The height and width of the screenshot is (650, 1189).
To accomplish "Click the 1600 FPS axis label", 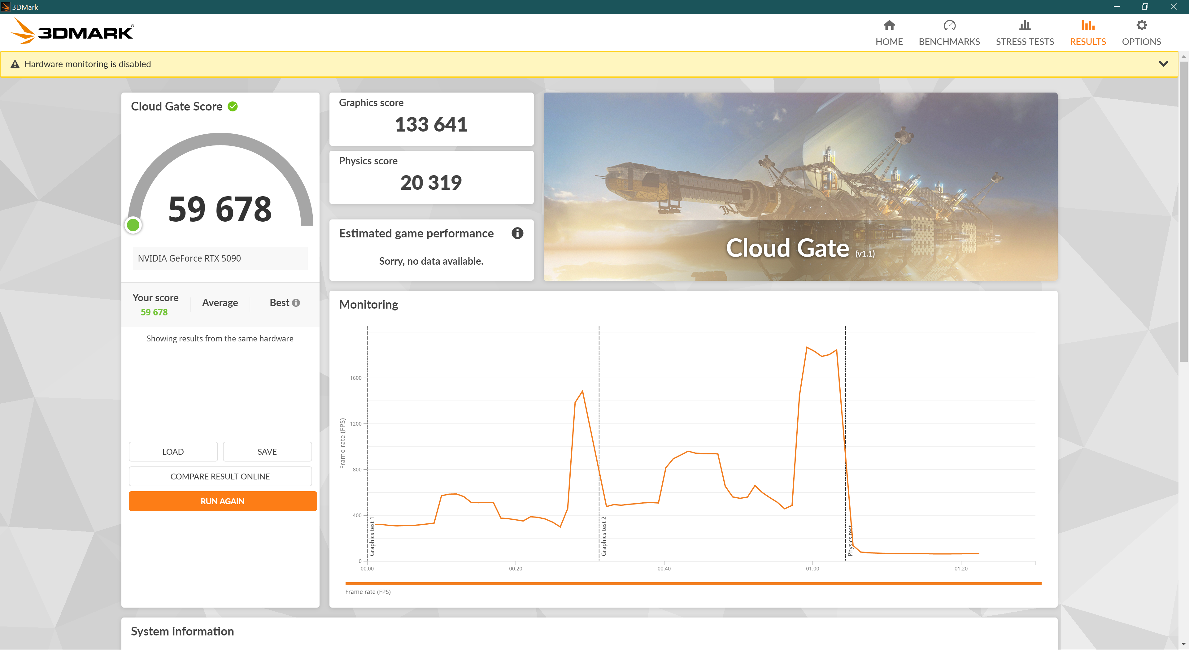I will (355, 378).
